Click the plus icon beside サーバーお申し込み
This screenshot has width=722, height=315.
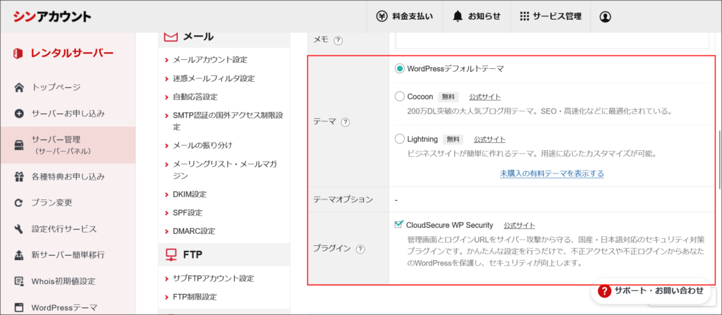coord(19,113)
